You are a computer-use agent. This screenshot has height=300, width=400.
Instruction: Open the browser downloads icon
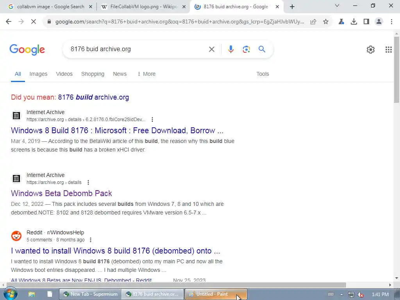pos(354,22)
